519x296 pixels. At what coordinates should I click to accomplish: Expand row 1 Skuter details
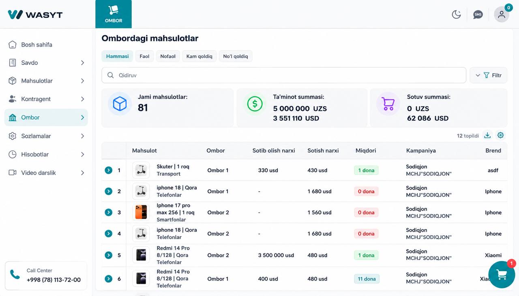coord(108,170)
